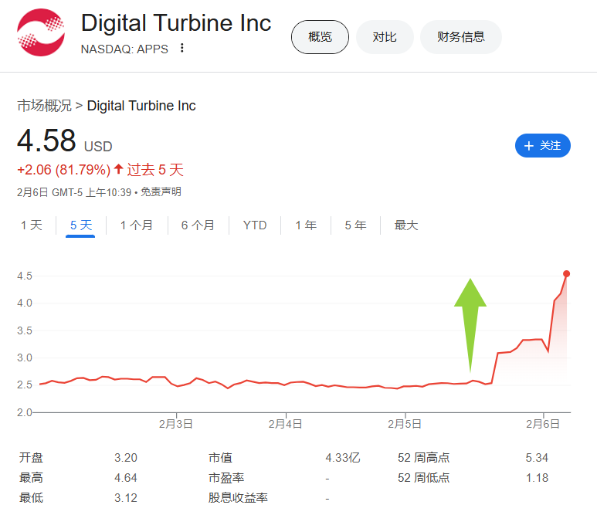
Task: Click the 2月6日 date label on chart axis
Action: pyautogui.click(x=543, y=424)
